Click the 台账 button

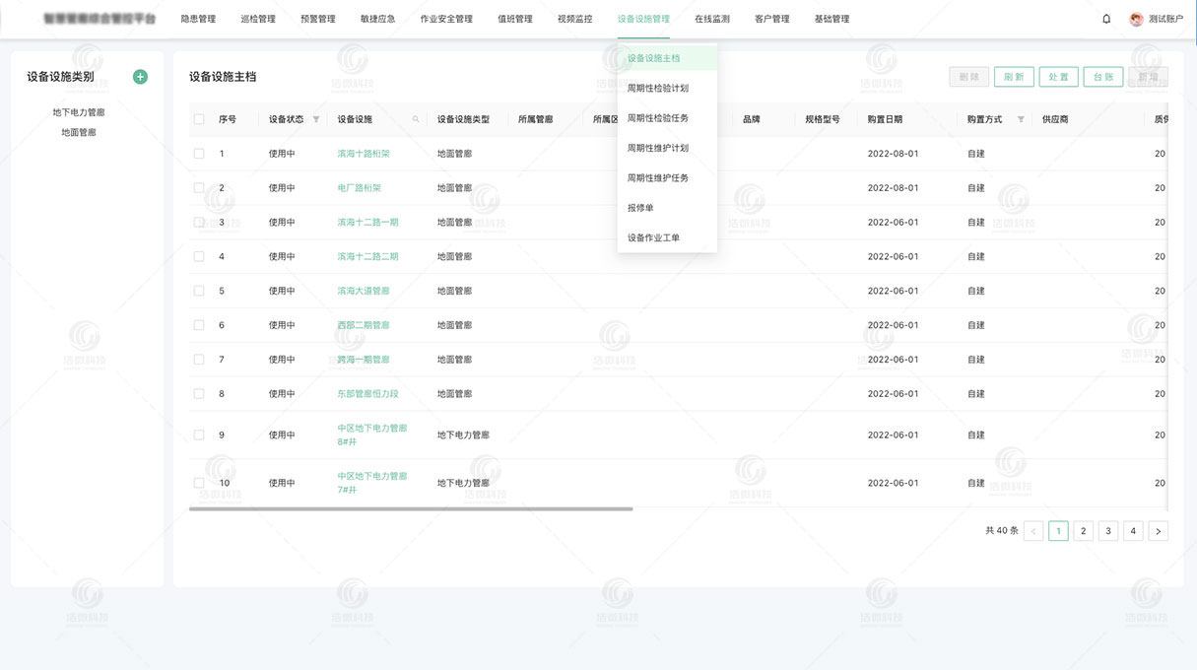[x=1102, y=76]
